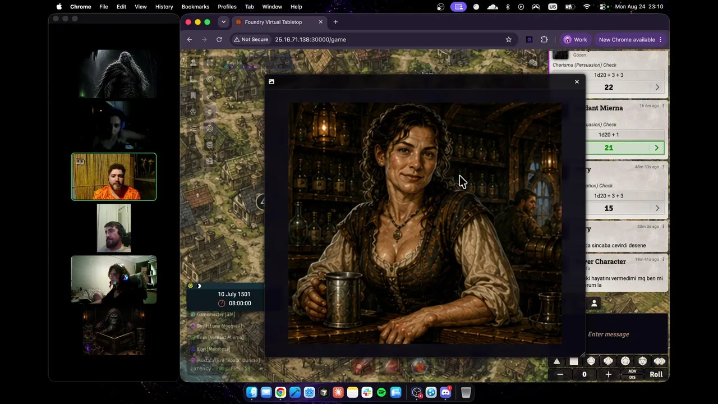Open a new Chrome tab
The width and height of the screenshot is (718, 404).
pos(335,22)
